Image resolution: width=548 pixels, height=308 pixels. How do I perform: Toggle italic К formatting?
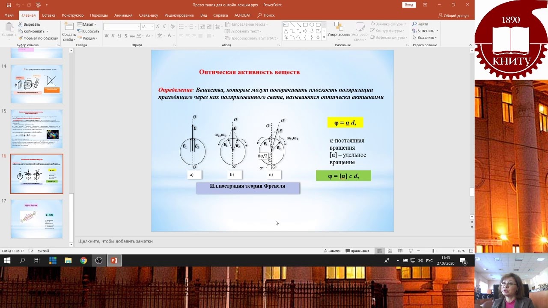(x=113, y=36)
